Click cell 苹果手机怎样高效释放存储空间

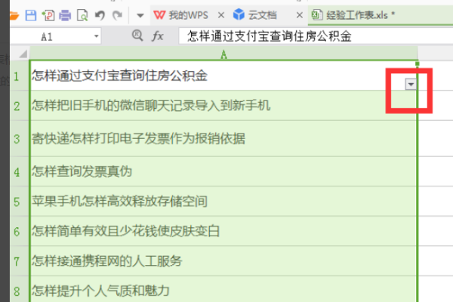tap(223, 202)
